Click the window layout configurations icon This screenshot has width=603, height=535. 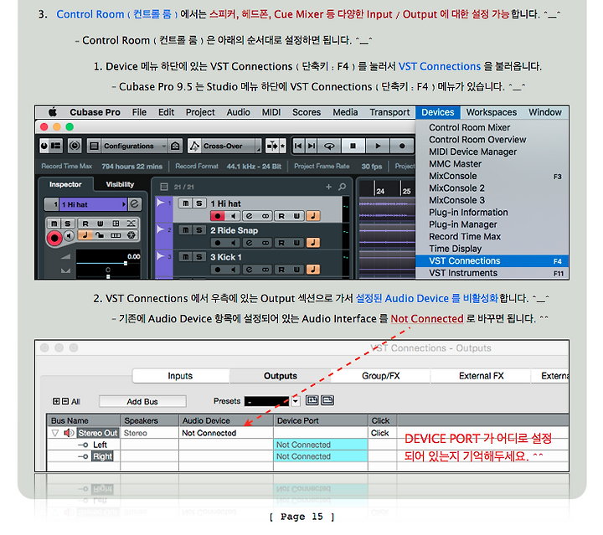[x=56, y=146]
